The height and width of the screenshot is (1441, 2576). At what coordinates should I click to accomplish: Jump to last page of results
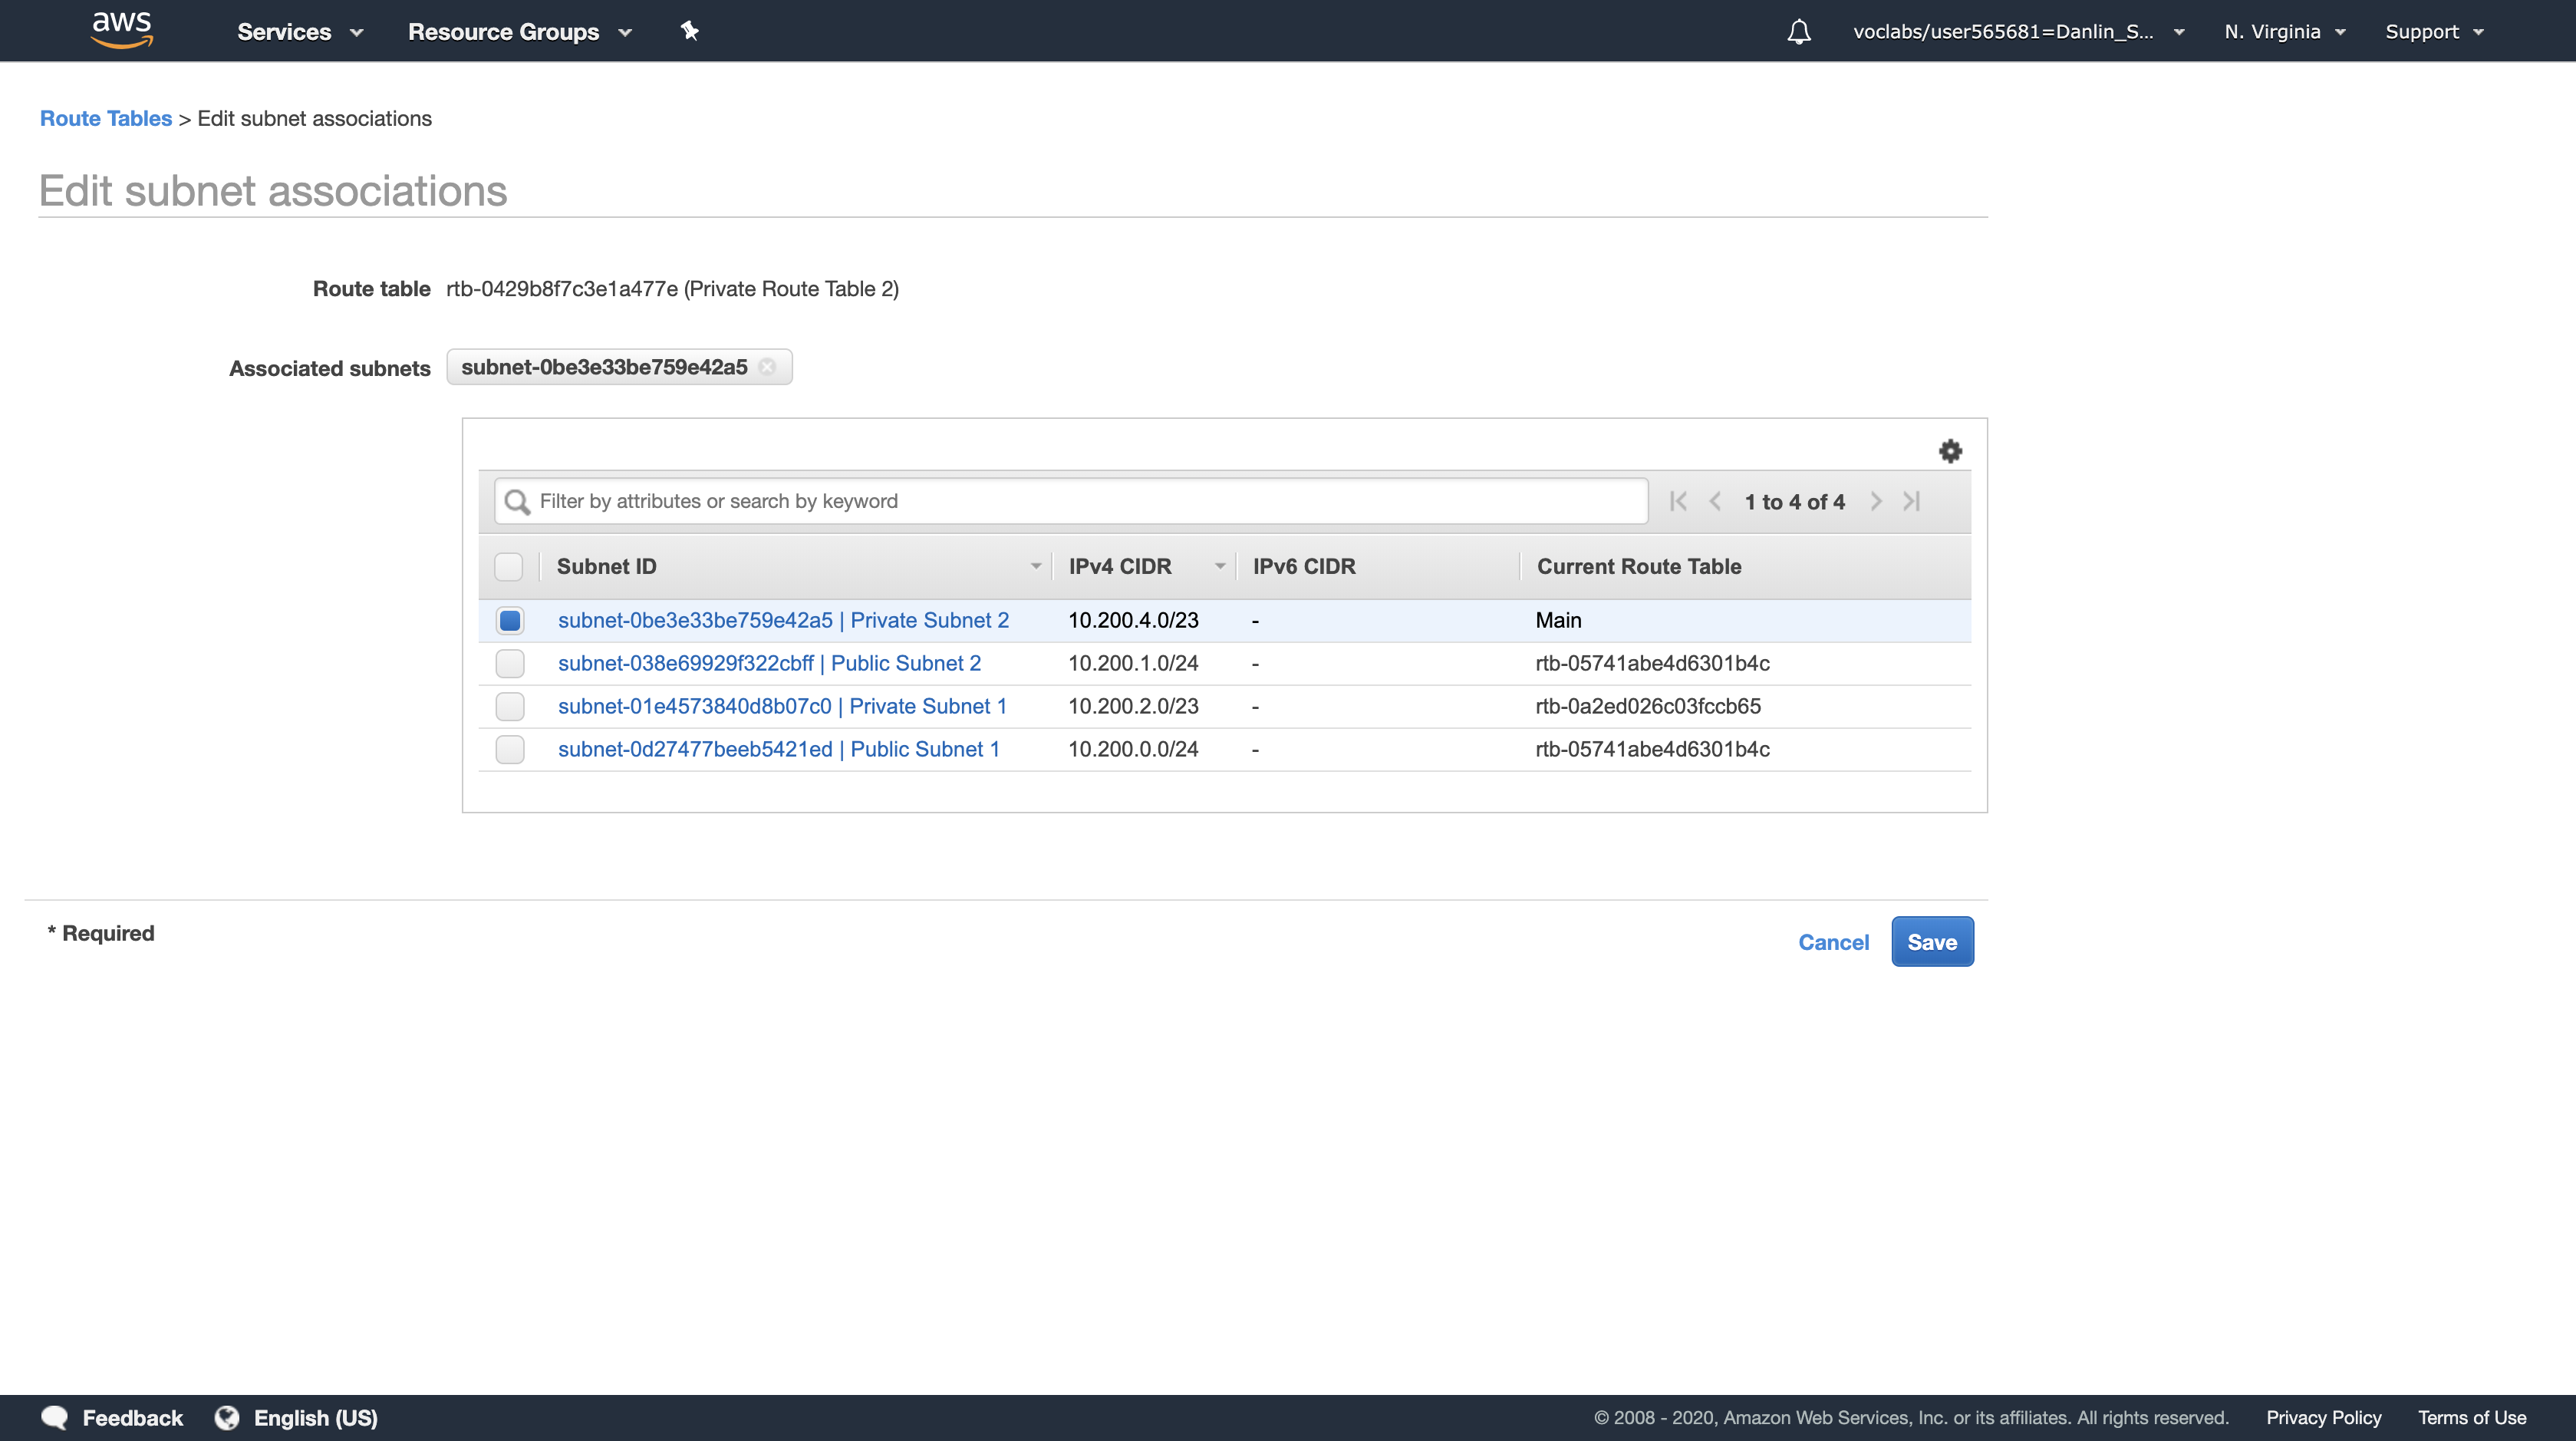1911,501
